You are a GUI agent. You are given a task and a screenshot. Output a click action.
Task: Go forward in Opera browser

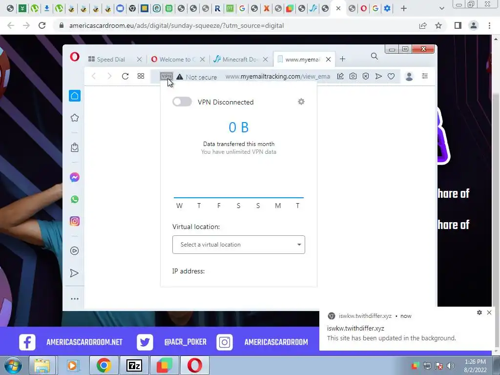coord(109,76)
